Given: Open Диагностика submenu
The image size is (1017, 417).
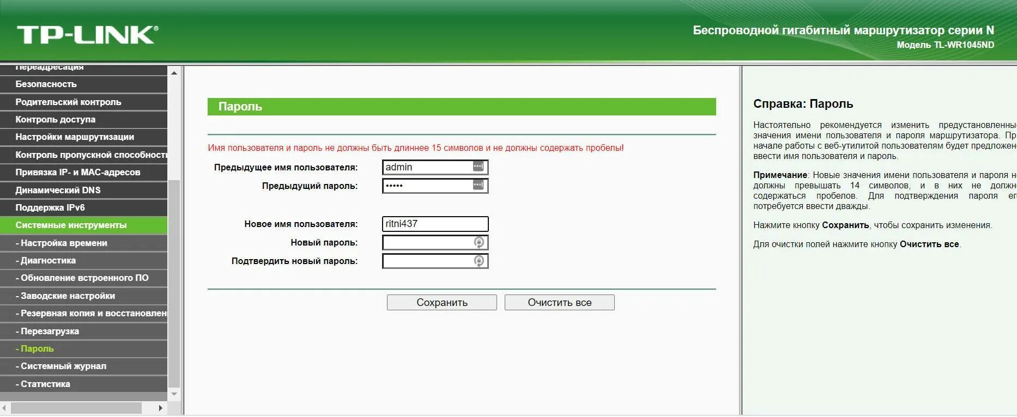Looking at the screenshot, I should point(83,260).
